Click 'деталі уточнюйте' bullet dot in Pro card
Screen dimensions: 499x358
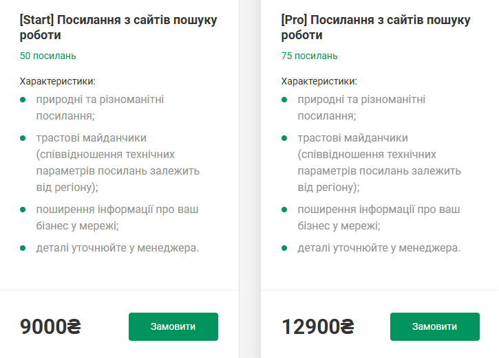284,247
